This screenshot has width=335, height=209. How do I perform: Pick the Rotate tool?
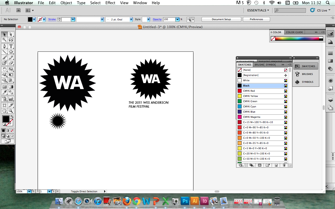click(4, 69)
